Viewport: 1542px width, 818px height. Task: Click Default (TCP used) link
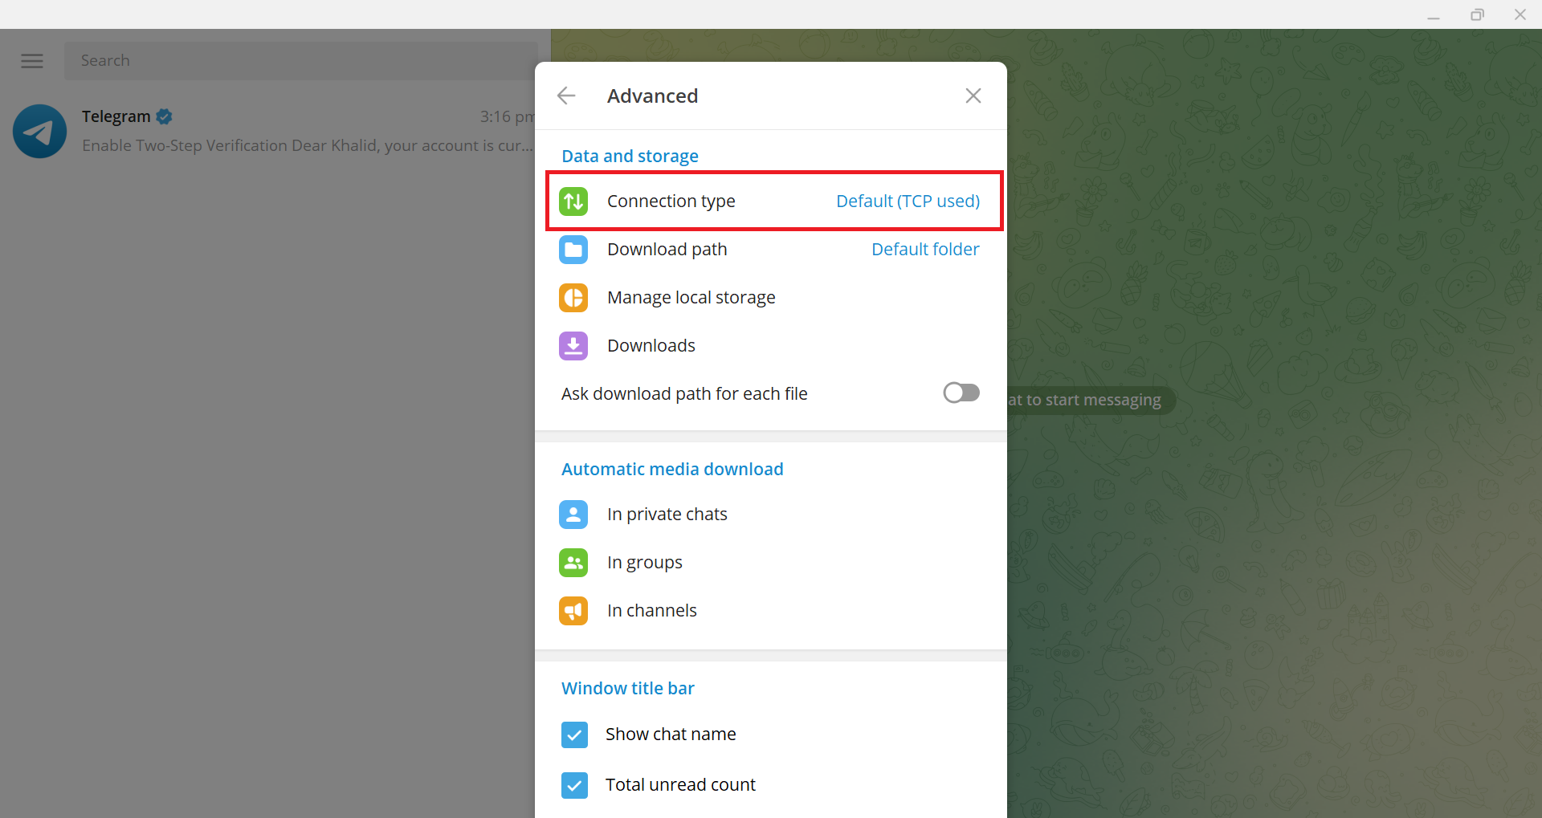point(908,201)
